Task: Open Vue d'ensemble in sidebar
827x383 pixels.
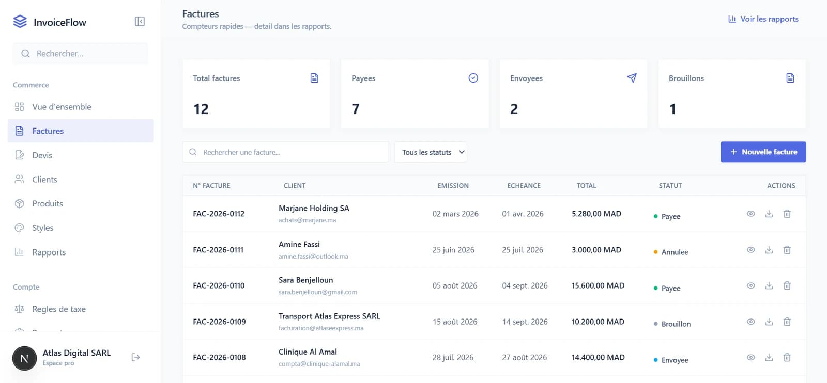Action: click(x=81, y=107)
